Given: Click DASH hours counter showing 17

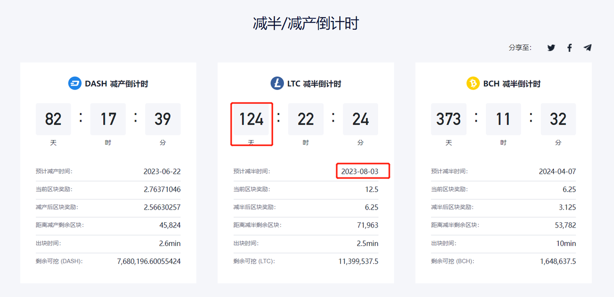Looking at the screenshot, I should pos(108,119).
